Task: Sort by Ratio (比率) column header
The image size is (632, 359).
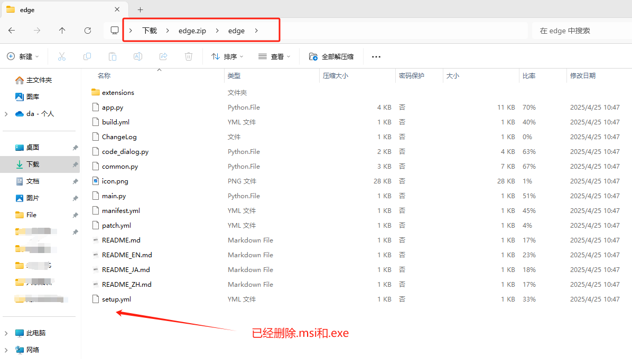Action: click(x=529, y=75)
